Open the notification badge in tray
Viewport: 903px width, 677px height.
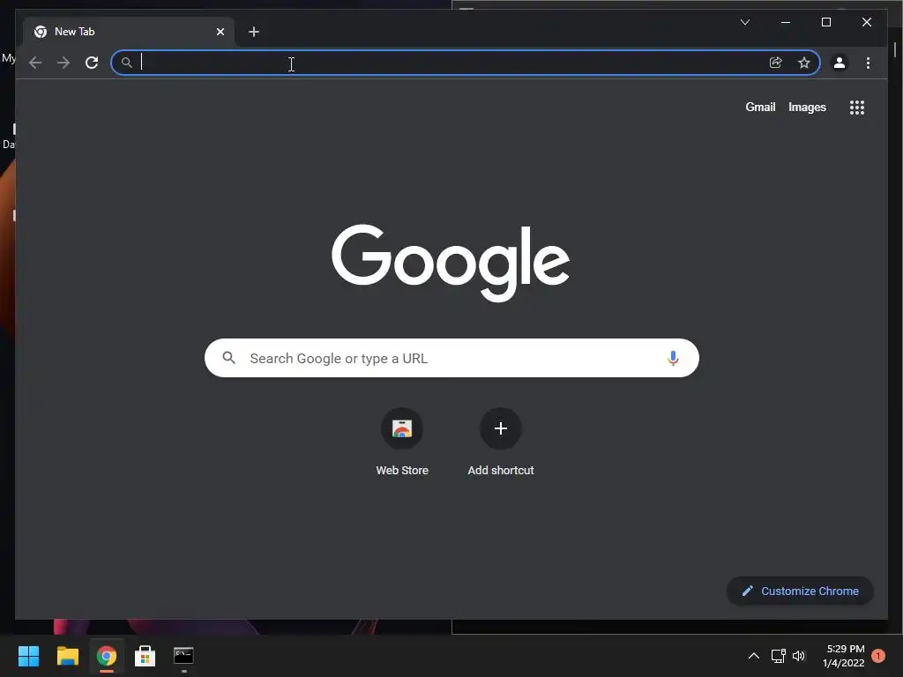(878, 656)
